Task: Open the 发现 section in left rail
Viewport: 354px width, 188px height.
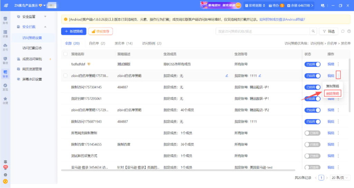Action: tap(5, 87)
